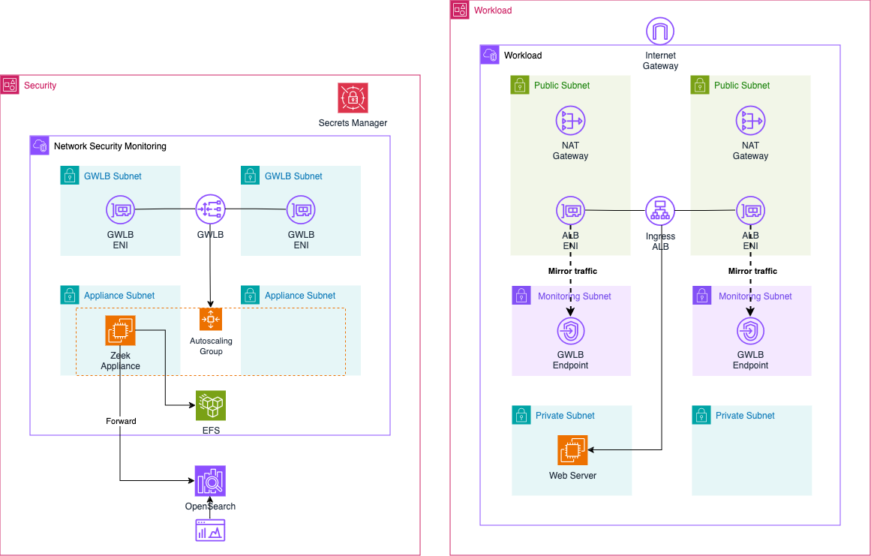Select the Autoscaling Group icon
Screen dimensions: 871x556
click(x=211, y=319)
